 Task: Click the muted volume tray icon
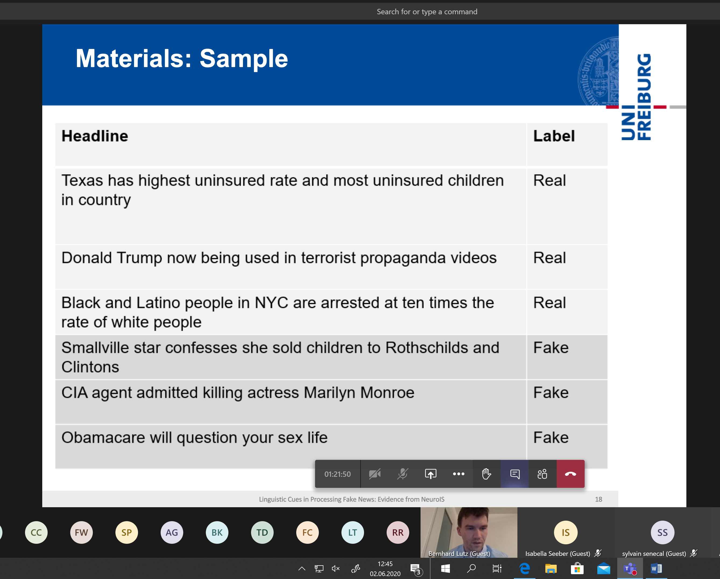336,568
